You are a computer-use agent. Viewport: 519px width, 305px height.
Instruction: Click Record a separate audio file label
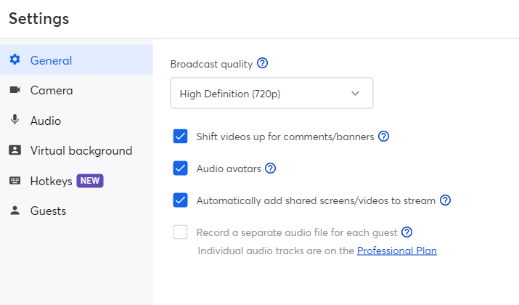297,232
